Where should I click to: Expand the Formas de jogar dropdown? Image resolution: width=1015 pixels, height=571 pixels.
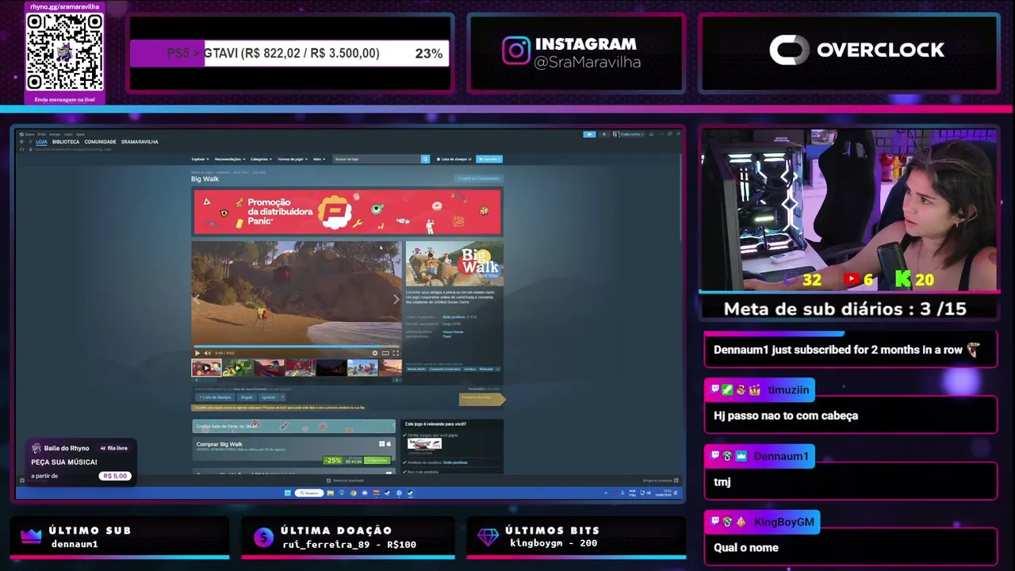click(293, 159)
